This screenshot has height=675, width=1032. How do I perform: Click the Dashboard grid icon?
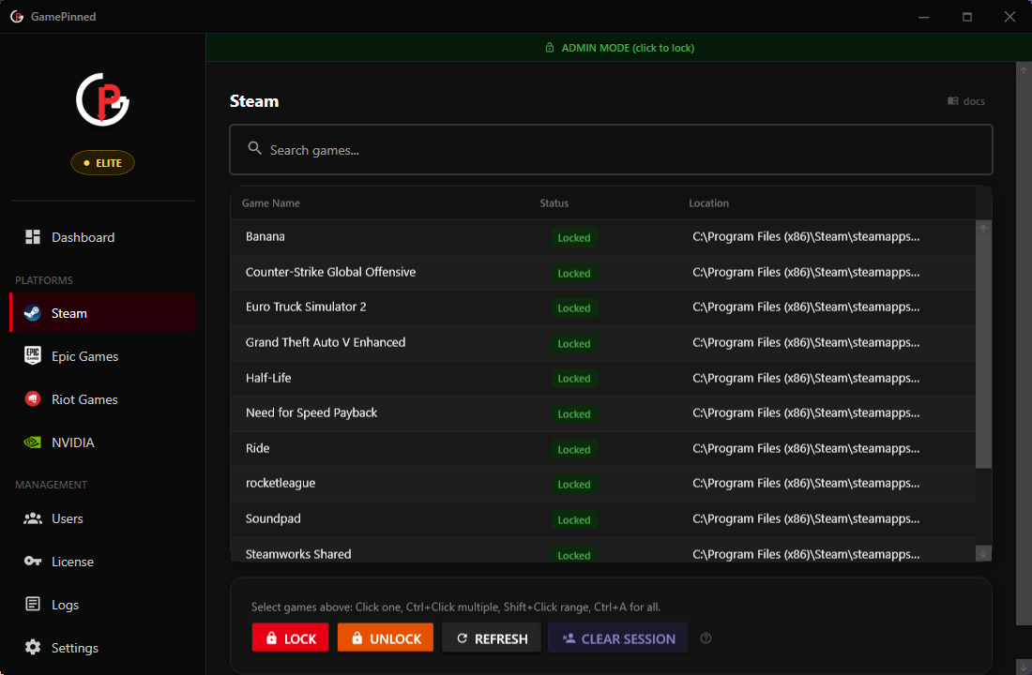(32, 237)
